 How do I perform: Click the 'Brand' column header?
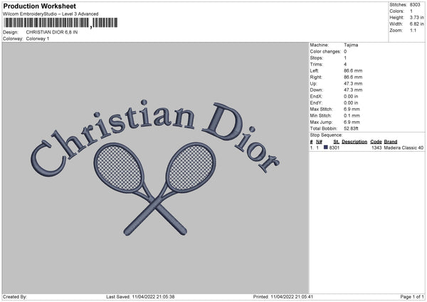[391, 142]
